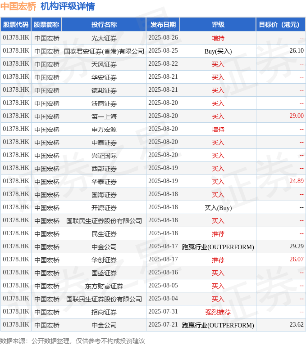Image resolution: width=306 pixels, height=345 pixels.
Task: Click the 股票简称 column header
Action: pos(46,24)
